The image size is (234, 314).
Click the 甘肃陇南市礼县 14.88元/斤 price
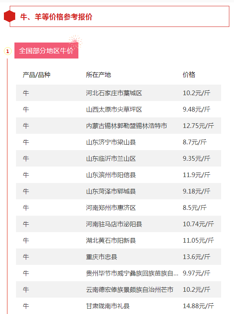click(x=198, y=306)
